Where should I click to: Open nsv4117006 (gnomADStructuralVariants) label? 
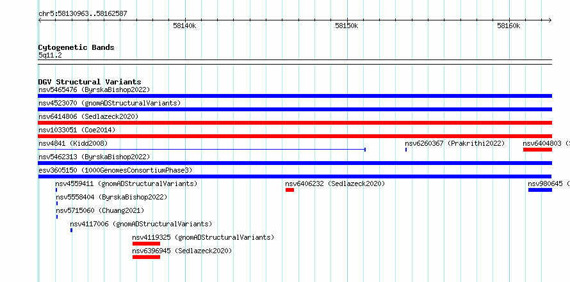click(x=141, y=224)
